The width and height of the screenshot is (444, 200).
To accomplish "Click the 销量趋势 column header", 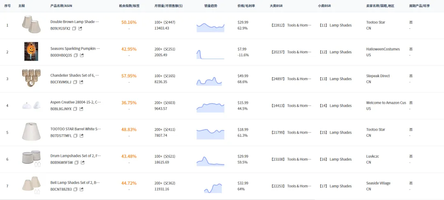I will (x=210, y=6).
